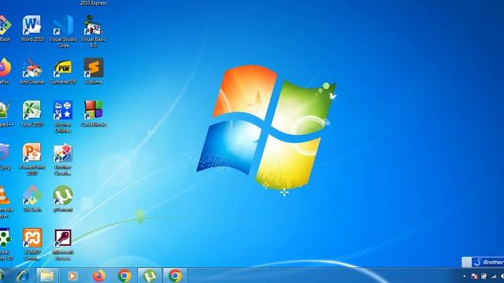Screen dimensions: 504x283
Task: Launch Windows Media Player from taskbar
Action: click(x=72, y=276)
